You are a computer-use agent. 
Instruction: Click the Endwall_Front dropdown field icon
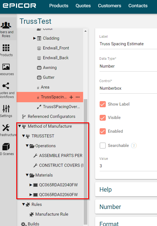point(39,48)
